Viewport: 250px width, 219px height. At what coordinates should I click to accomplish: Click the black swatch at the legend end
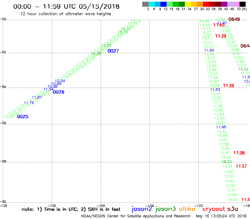click(x=242, y=4)
